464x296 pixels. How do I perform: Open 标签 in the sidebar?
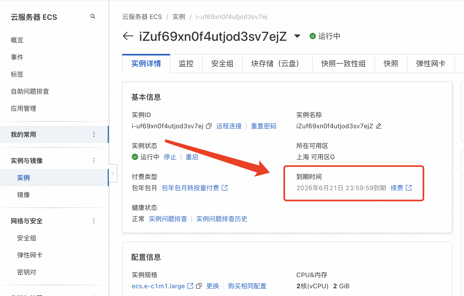(17, 74)
